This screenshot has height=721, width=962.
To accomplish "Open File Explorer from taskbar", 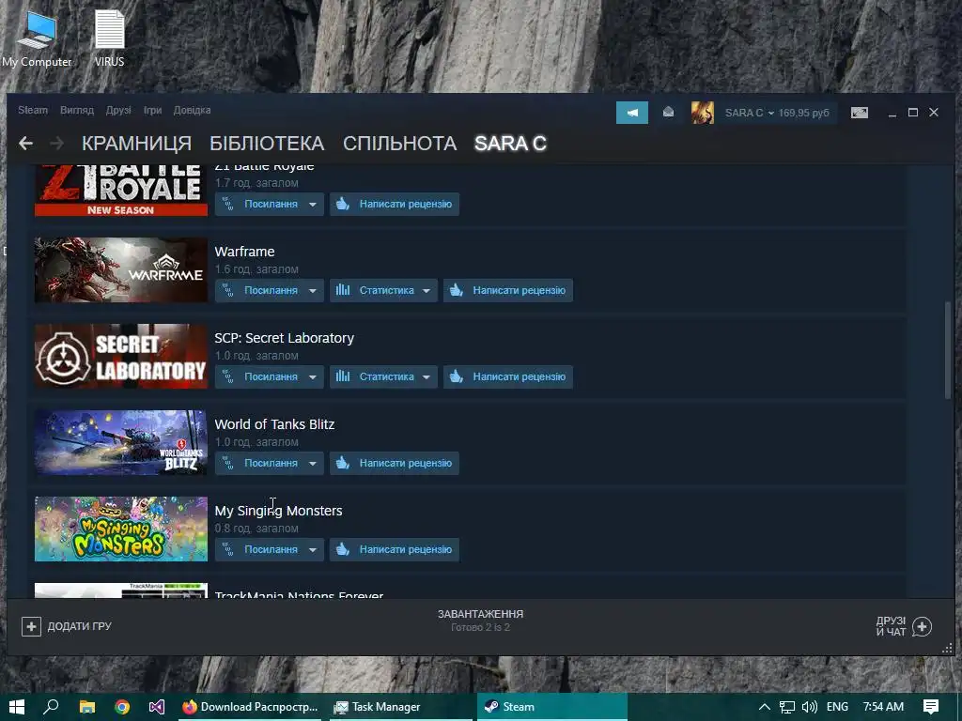I will point(87,707).
